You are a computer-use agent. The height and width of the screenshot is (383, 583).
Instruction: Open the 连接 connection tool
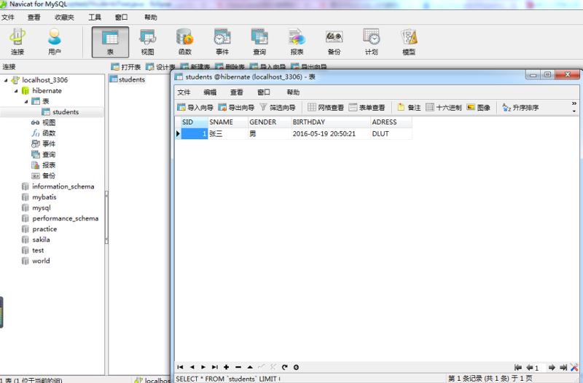click(x=17, y=42)
